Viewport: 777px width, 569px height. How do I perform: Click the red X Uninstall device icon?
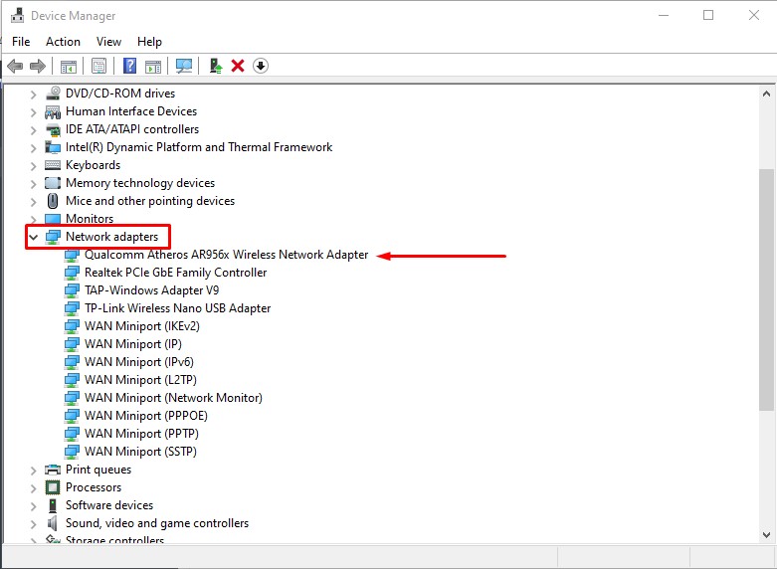[238, 66]
